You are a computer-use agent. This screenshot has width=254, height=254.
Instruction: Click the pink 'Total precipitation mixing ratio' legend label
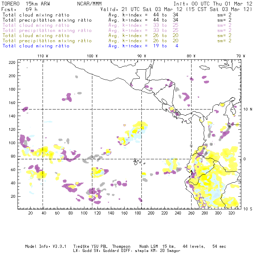pyautogui.click(x=47, y=31)
